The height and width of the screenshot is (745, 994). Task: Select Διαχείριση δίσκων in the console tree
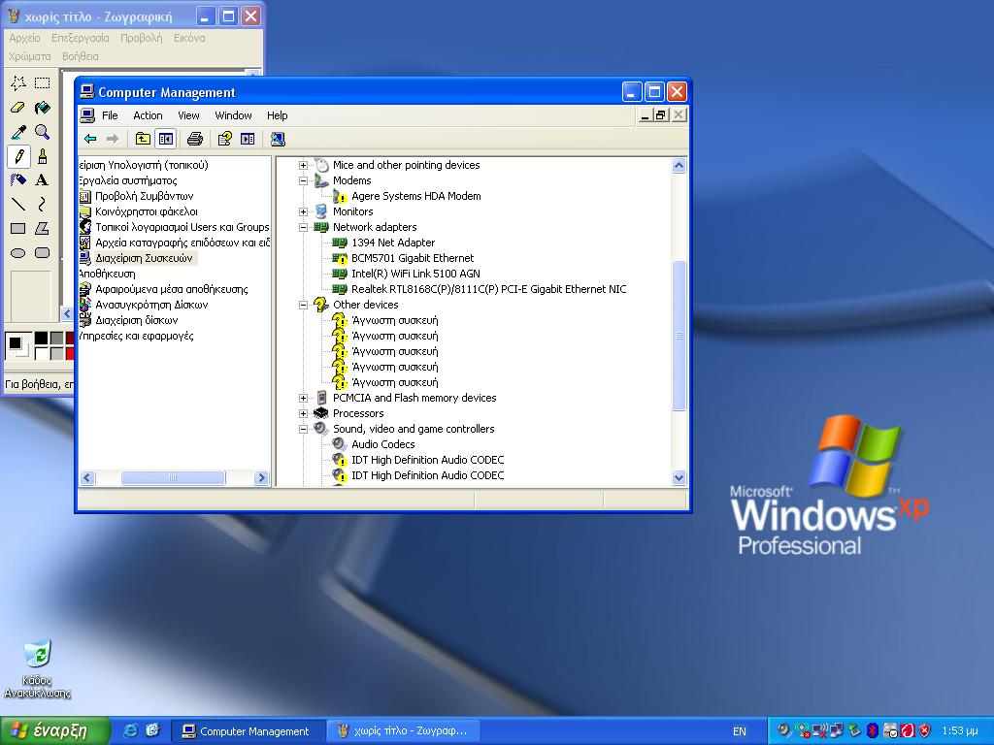[136, 320]
